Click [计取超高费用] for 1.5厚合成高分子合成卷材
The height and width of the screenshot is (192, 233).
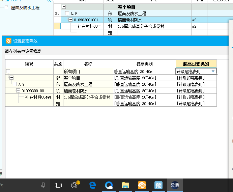pos(196,97)
